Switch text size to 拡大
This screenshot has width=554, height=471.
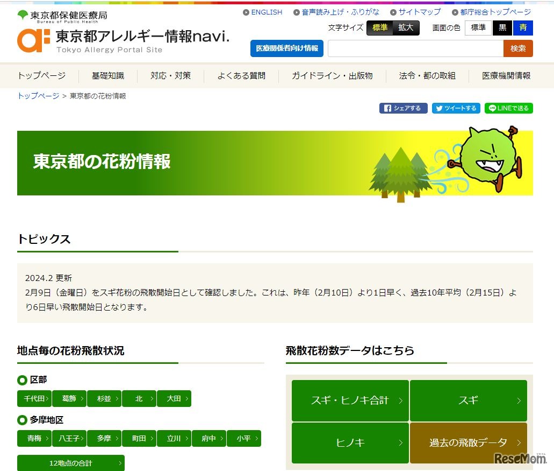click(406, 28)
